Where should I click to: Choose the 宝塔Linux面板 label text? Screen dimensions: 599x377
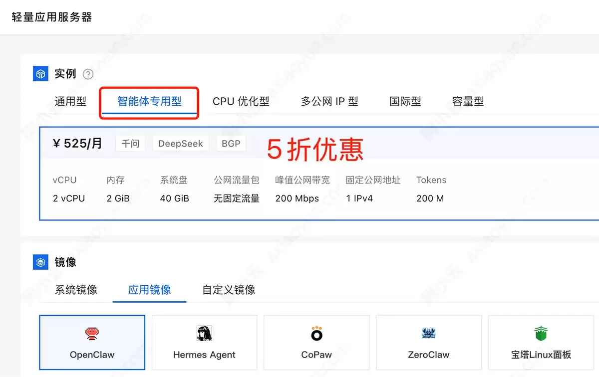point(541,355)
